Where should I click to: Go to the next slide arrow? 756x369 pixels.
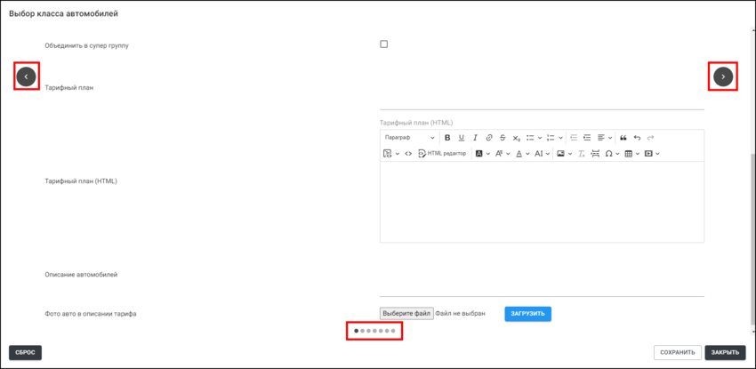tap(723, 76)
